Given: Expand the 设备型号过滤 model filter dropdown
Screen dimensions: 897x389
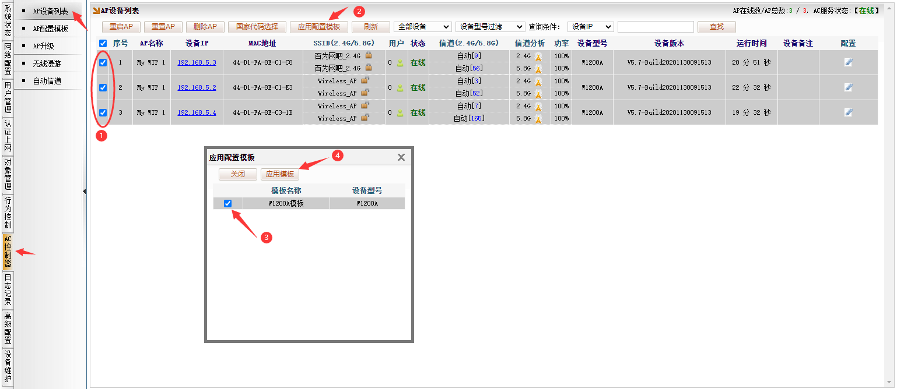Looking at the screenshot, I should 490,27.
